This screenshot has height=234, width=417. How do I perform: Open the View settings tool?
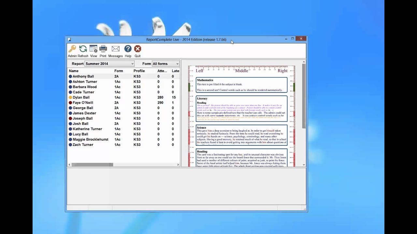pyautogui.click(x=93, y=51)
